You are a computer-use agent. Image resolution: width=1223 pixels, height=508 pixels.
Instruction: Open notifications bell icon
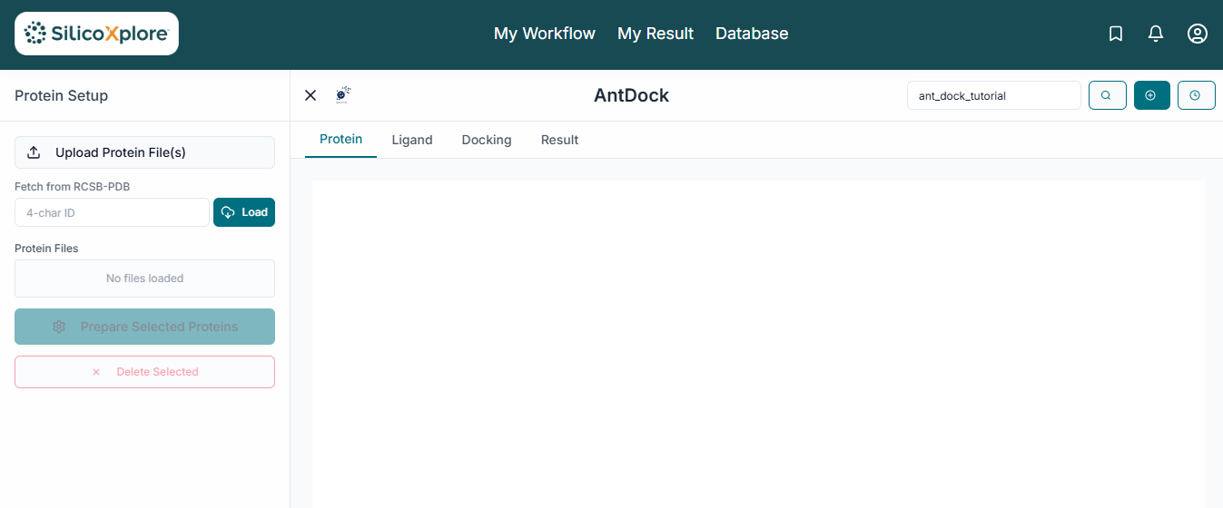coord(1156,34)
